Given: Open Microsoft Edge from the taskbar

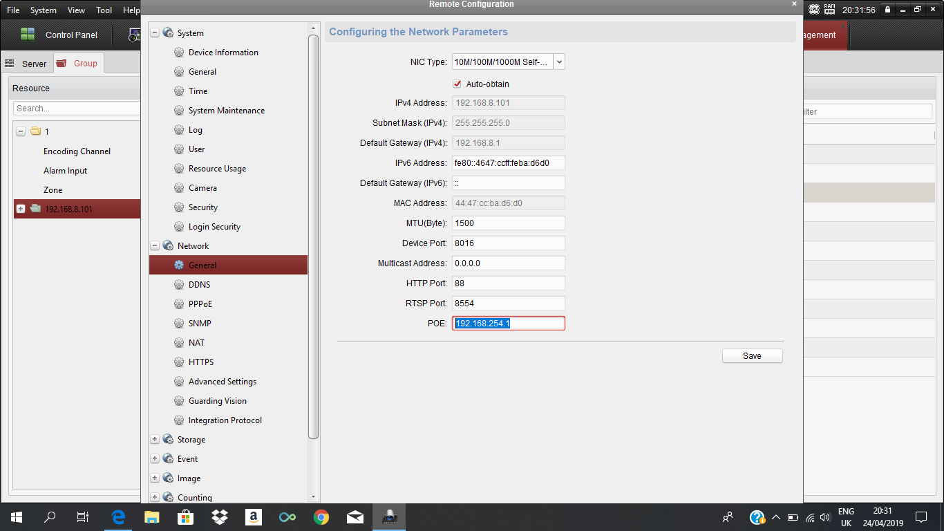Looking at the screenshot, I should pyautogui.click(x=118, y=517).
